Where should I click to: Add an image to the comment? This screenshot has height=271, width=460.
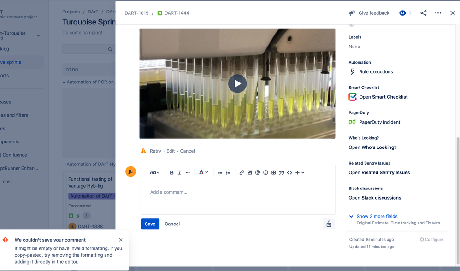[x=250, y=172]
